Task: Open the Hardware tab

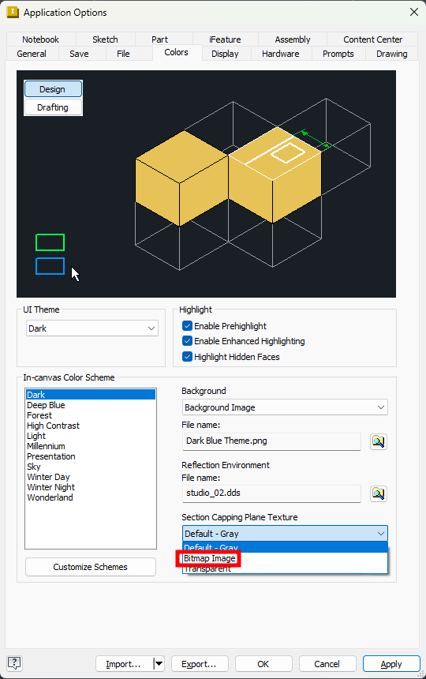Action: pos(280,54)
